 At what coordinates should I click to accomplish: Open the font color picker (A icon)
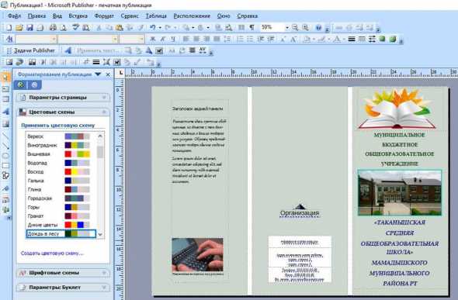pos(337,39)
